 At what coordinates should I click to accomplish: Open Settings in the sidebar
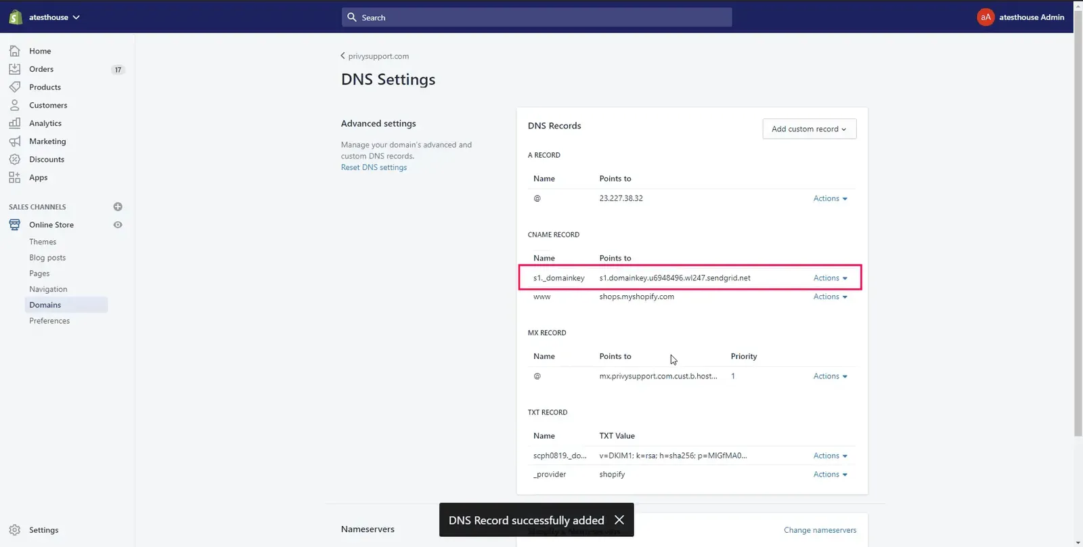[44, 530]
